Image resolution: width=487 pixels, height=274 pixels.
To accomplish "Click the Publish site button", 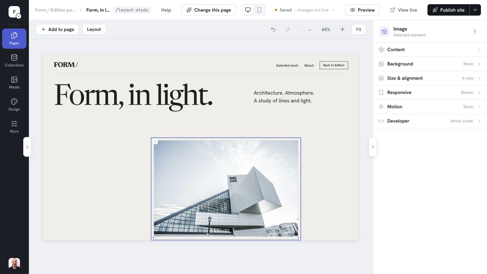I will point(449,10).
